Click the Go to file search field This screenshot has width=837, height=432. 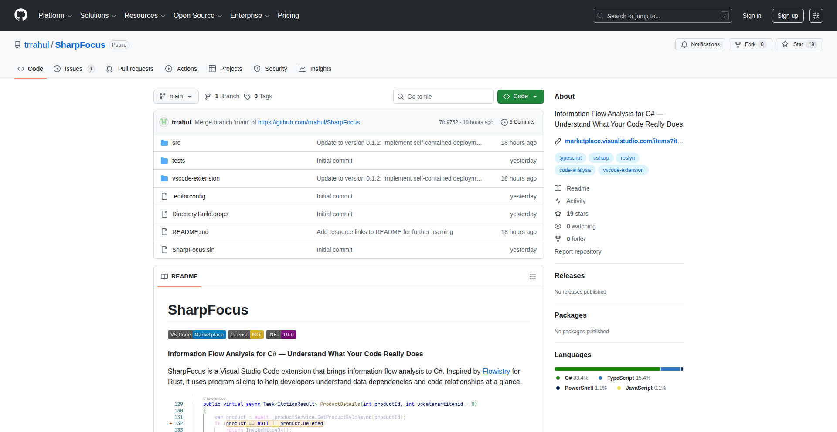[443, 97]
